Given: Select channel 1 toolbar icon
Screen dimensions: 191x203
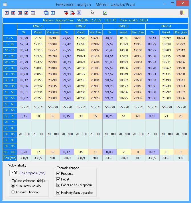Looking at the screenshot, I should pyautogui.click(x=7, y=13).
